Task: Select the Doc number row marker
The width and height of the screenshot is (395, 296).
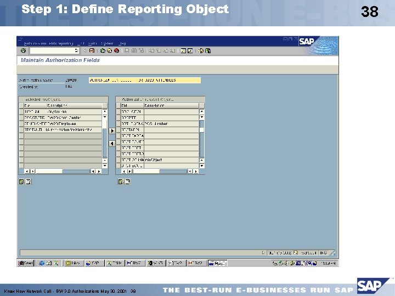Action: pos(119,123)
